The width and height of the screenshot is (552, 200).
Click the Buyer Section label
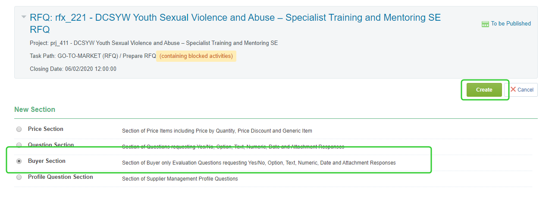pos(47,161)
